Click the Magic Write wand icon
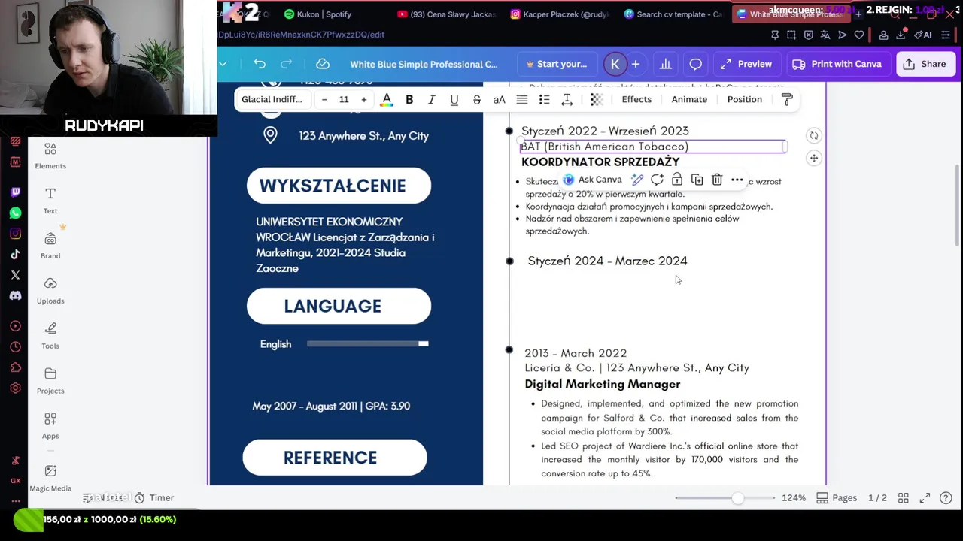Viewport: 963px width, 541px height. pyautogui.click(x=637, y=180)
